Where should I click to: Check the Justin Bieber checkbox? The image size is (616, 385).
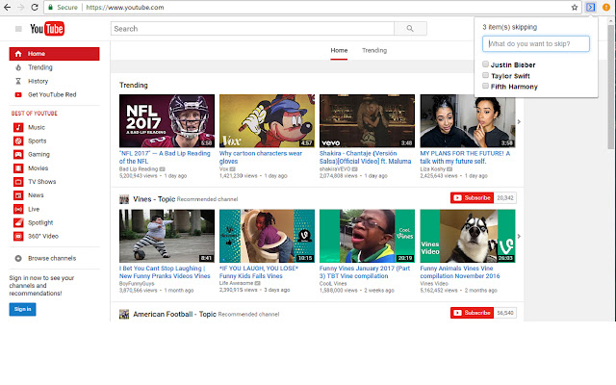(485, 64)
